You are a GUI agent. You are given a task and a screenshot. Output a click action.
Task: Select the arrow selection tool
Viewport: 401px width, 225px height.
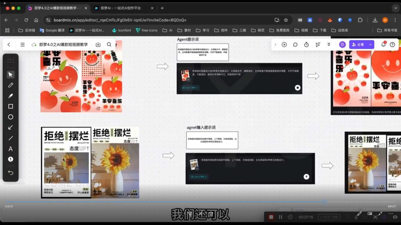11,74
